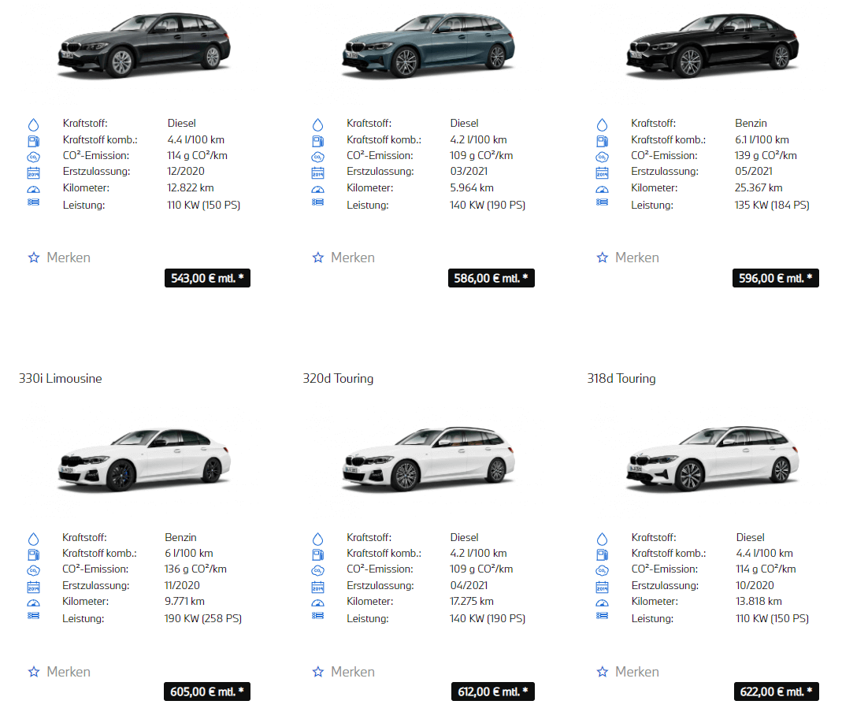
Task: Click the fuel drop icon for 586,00 € car
Action: click(317, 124)
